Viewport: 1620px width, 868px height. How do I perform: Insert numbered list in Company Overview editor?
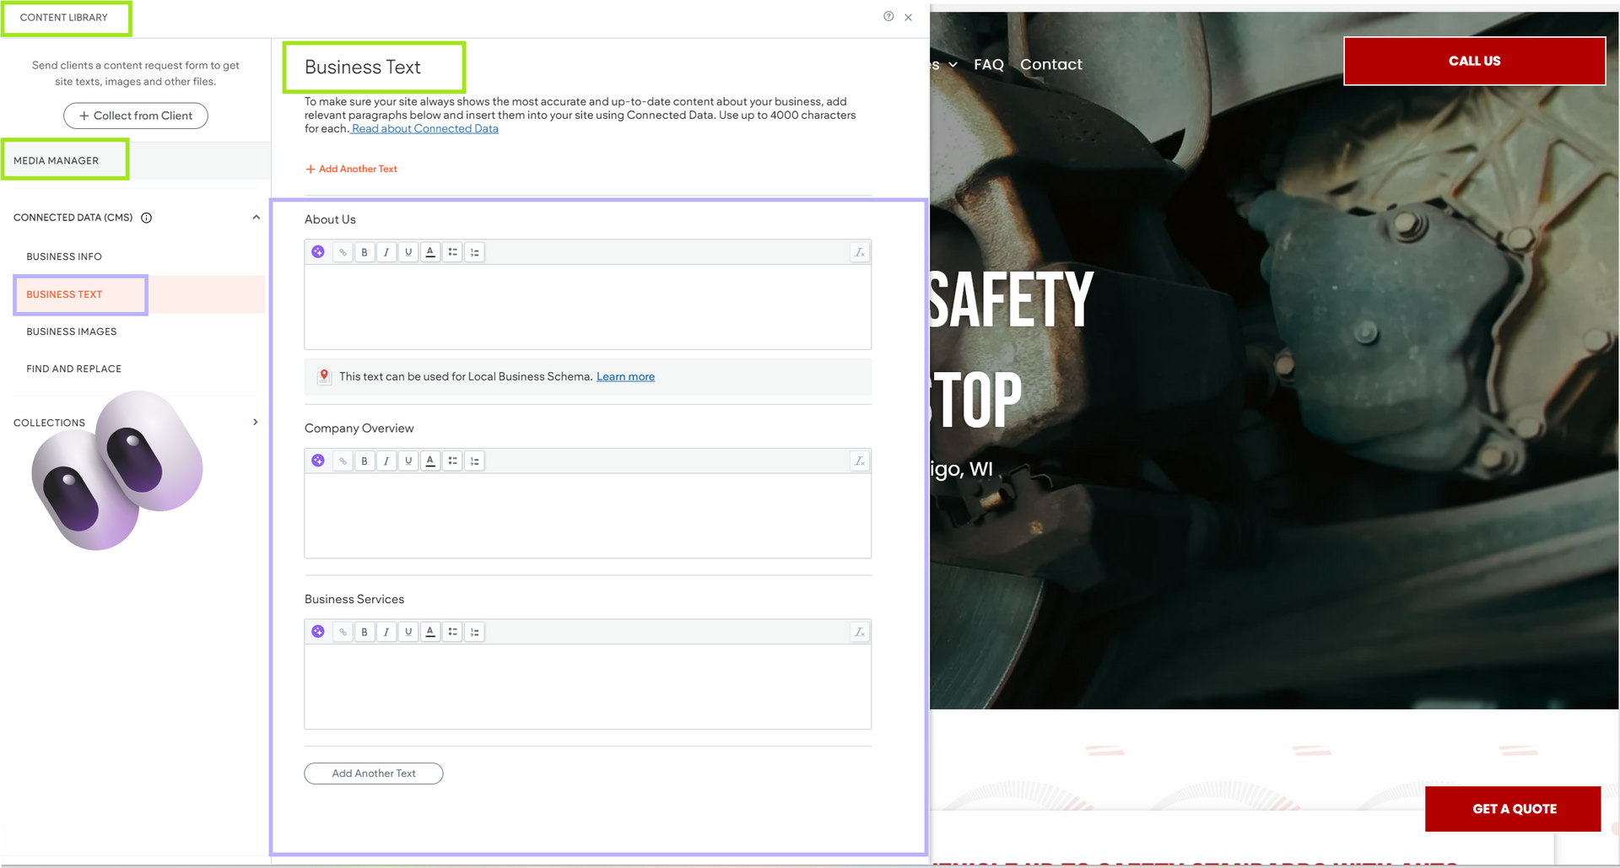point(474,461)
